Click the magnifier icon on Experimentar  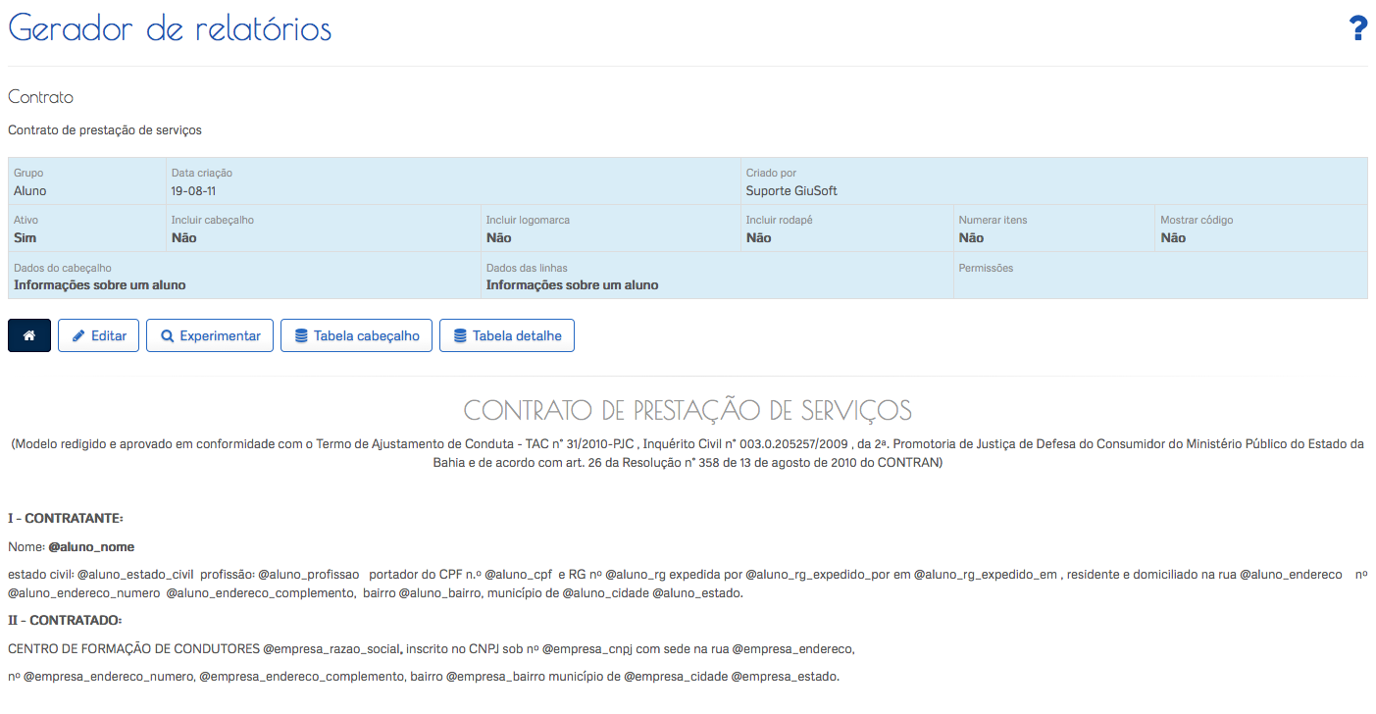[x=168, y=335]
